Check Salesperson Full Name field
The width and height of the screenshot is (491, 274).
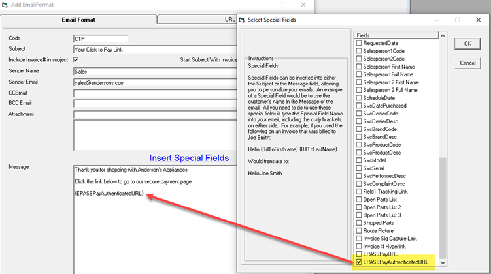tap(359, 74)
